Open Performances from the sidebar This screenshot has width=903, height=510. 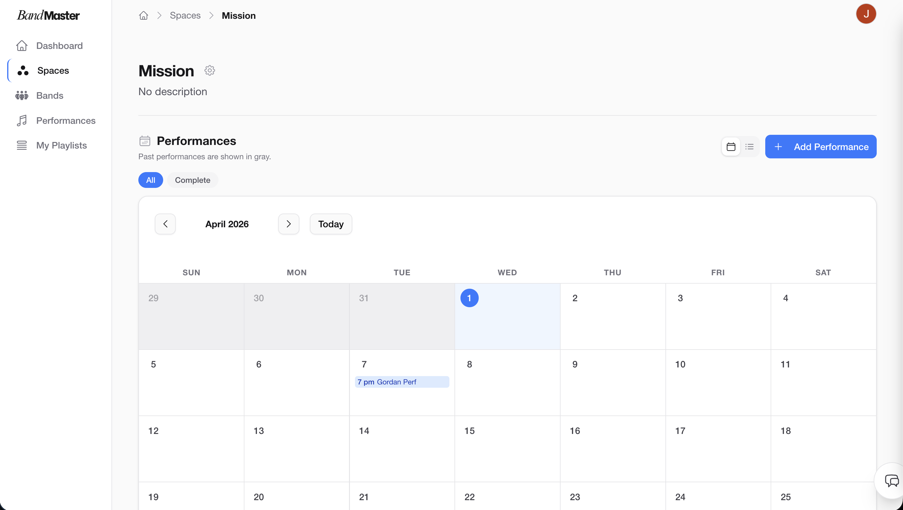(x=66, y=120)
